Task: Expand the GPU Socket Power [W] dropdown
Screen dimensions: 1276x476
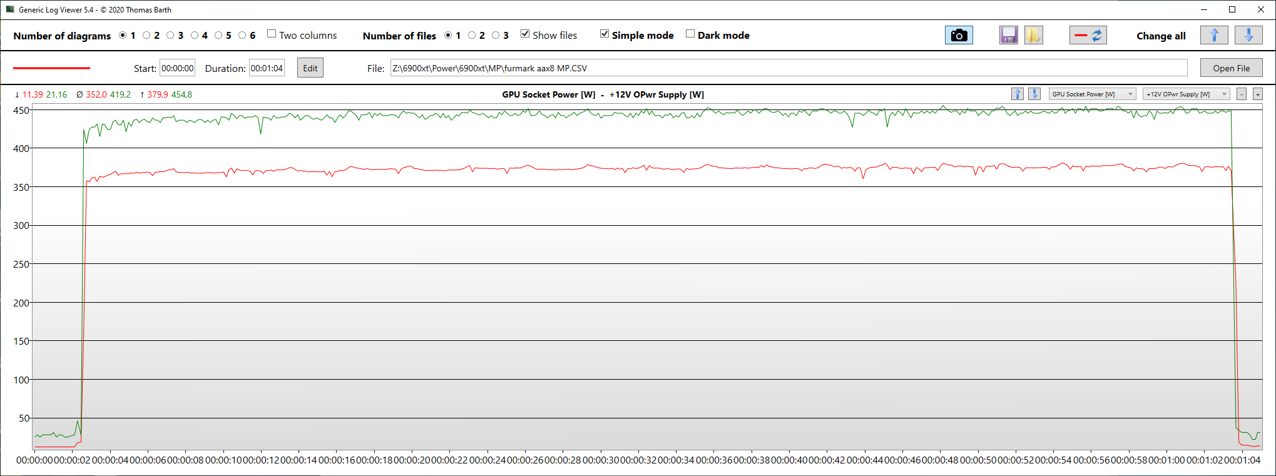Action: [x=1092, y=94]
